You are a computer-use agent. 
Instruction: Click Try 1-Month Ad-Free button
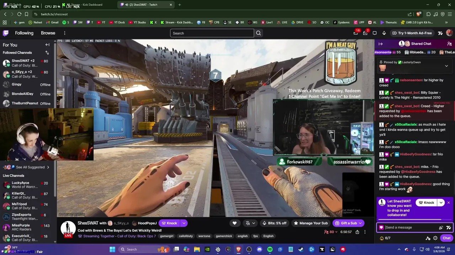[412, 33]
